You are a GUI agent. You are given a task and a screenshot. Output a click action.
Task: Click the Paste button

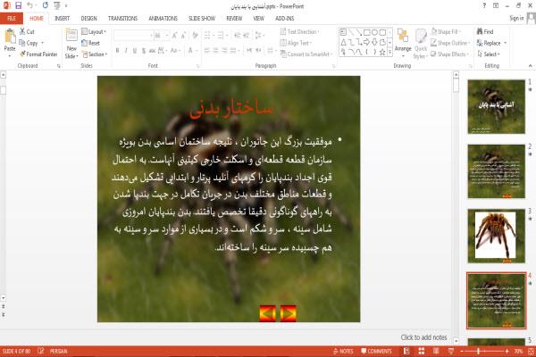tap(10, 43)
